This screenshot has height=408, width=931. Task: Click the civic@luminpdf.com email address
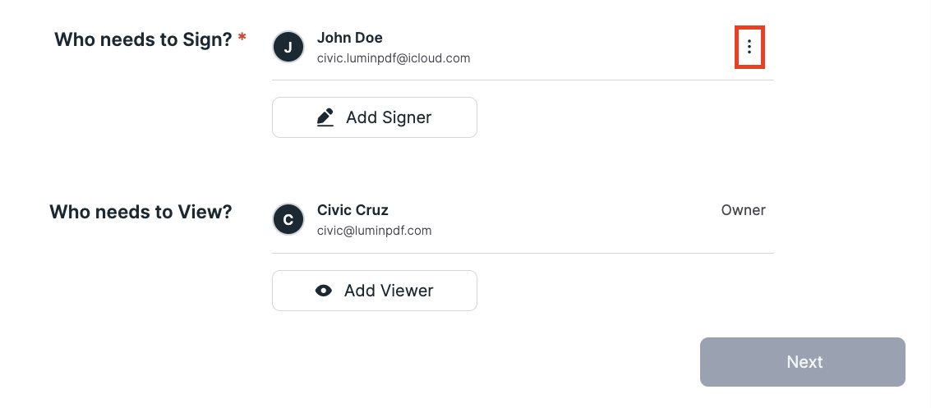point(374,231)
